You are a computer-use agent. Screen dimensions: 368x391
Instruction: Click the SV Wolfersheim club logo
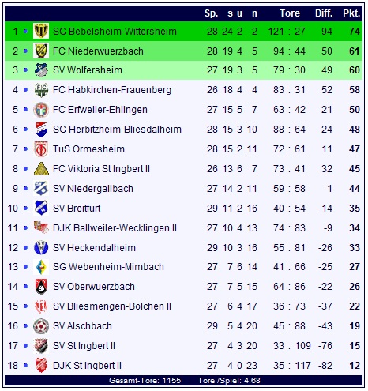point(41,70)
